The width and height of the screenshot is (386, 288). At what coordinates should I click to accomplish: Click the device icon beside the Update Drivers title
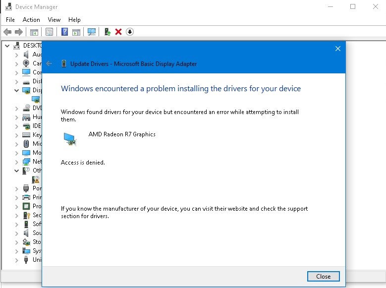point(64,64)
